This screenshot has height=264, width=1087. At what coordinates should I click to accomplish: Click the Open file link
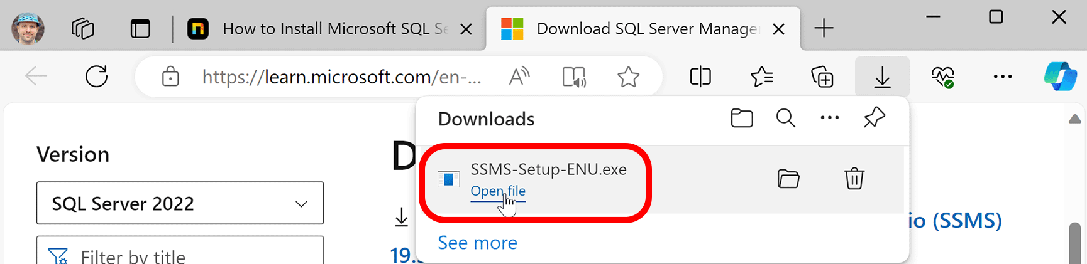[x=498, y=191]
